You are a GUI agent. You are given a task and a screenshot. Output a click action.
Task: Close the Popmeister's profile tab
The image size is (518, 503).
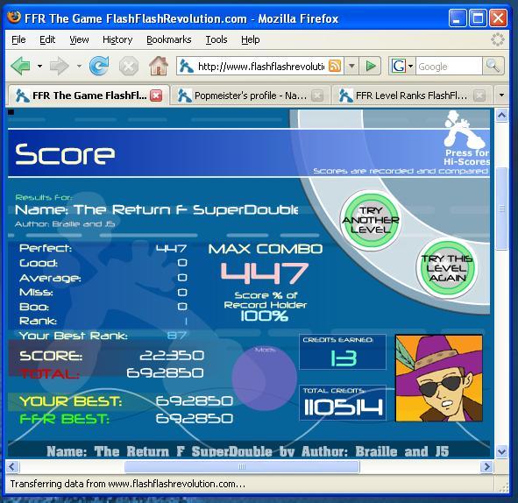[317, 96]
